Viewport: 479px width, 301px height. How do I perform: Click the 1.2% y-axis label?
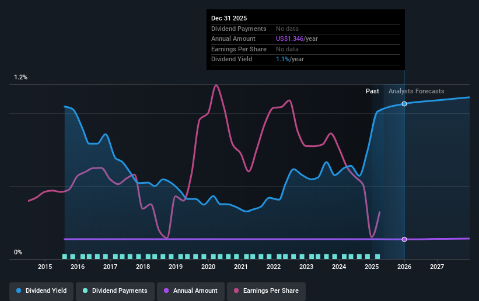point(21,78)
